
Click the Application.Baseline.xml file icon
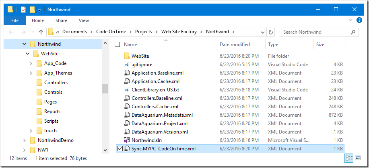click(127, 73)
